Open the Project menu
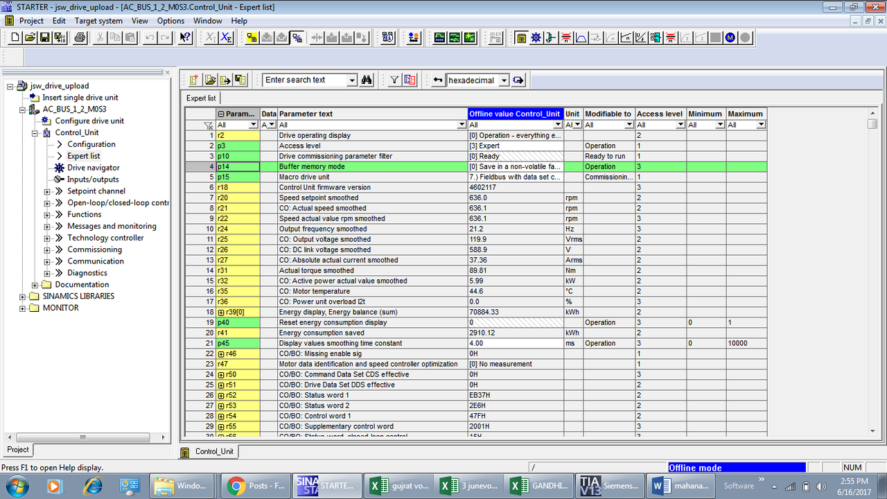Screen dimensions: 887x499 (x=31, y=21)
